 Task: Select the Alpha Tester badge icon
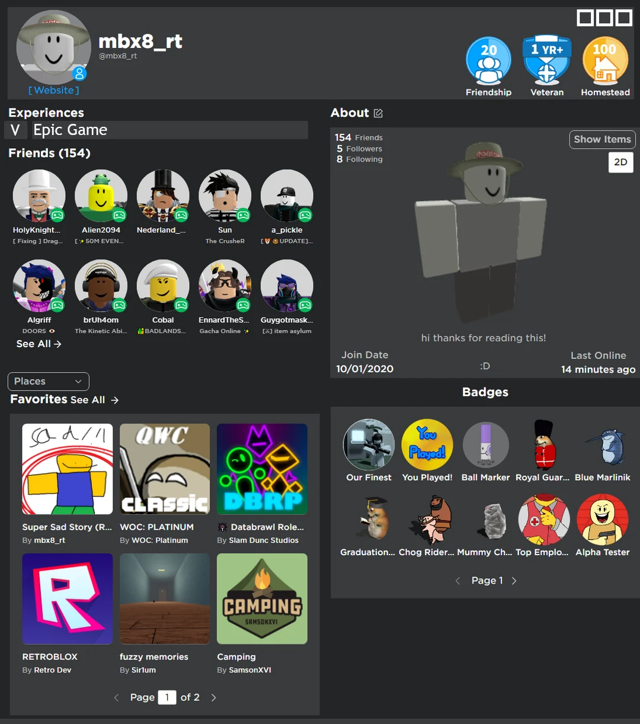pyautogui.click(x=603, y=520)
